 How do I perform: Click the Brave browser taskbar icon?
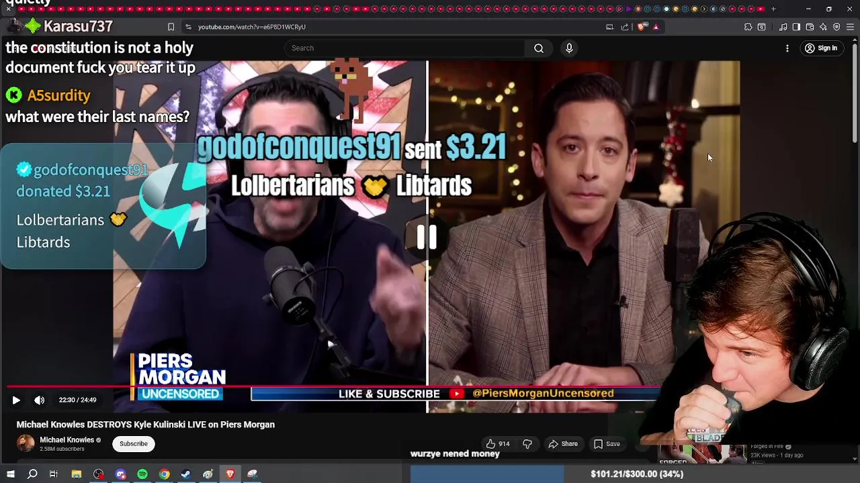[x=230, y=474]
